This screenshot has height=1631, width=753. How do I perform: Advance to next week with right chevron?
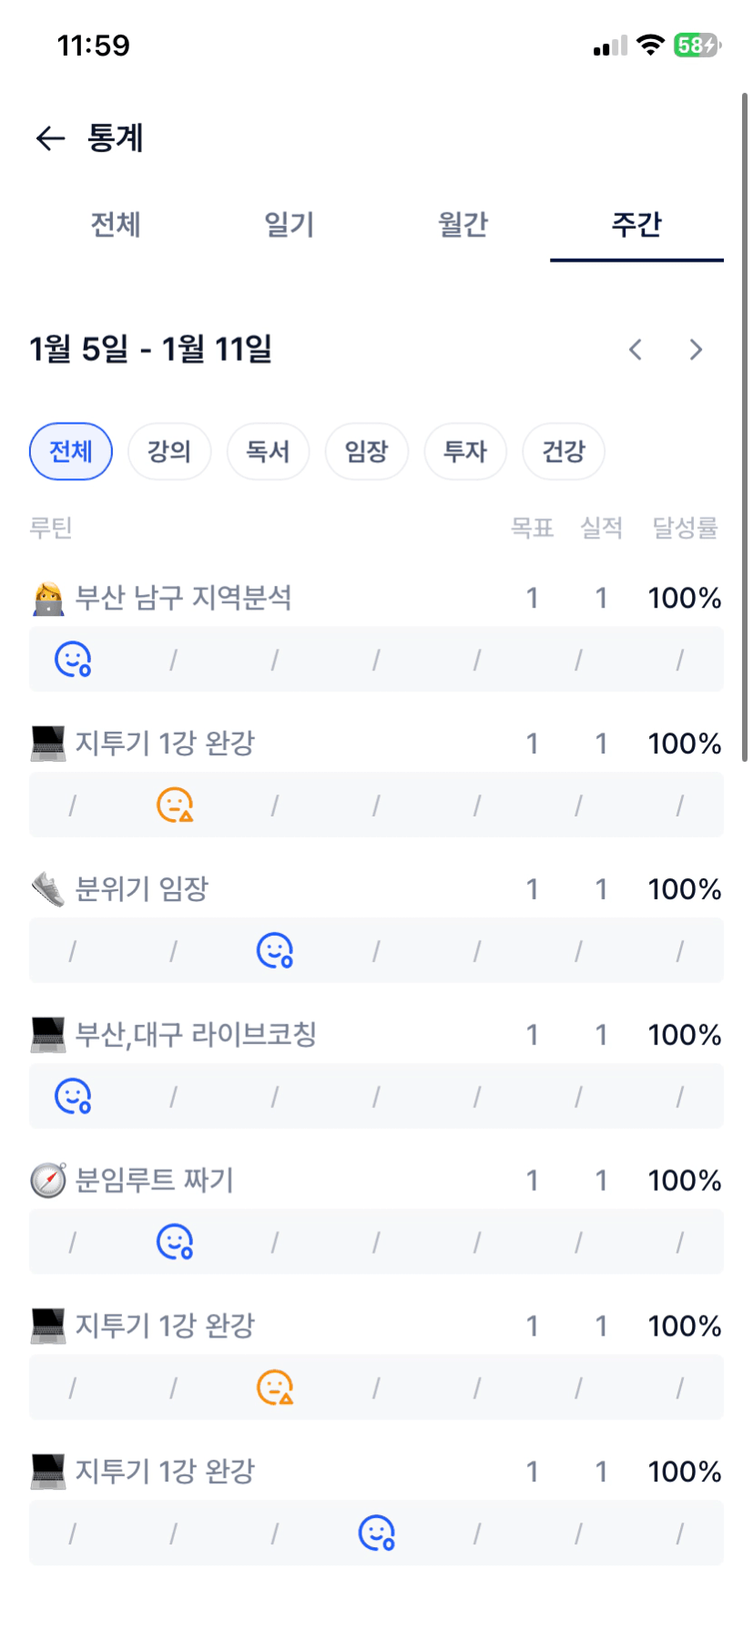click(x=697, y=350)
